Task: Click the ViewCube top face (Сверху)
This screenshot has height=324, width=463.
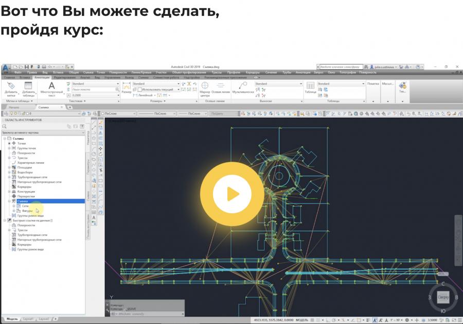Action: (443, 297)
